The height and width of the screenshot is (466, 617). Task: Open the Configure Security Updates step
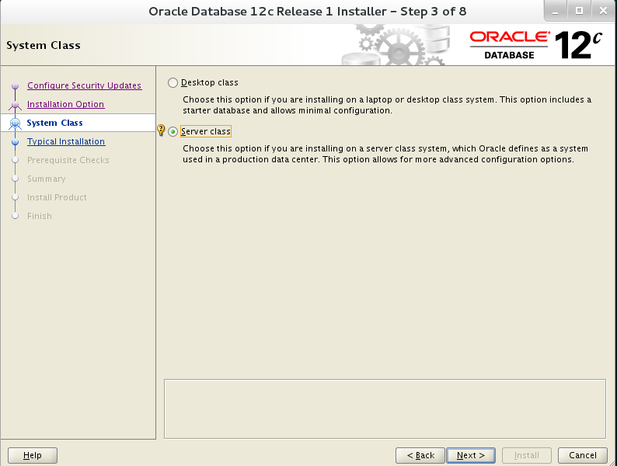click(84, 85)
